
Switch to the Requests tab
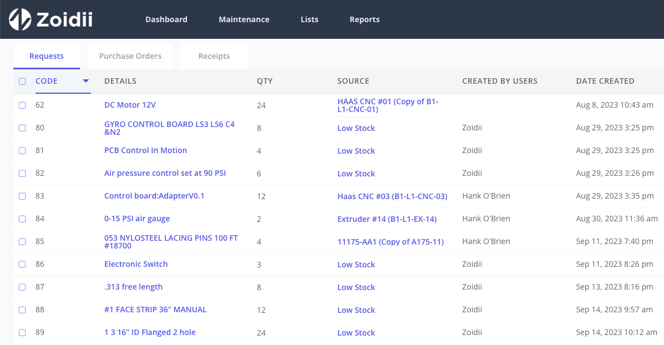click(x=47, y=57)
